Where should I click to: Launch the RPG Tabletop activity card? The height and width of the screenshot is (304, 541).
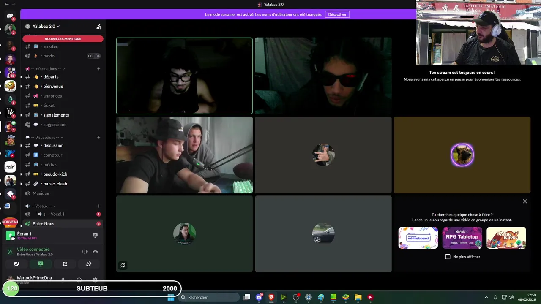[462, 238]
